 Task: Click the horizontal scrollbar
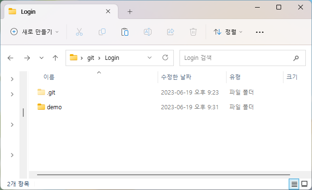[163, 175]
